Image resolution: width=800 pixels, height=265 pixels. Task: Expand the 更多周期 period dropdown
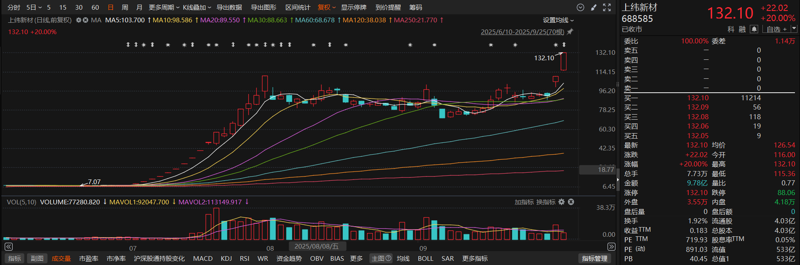[x=164, y=8]
